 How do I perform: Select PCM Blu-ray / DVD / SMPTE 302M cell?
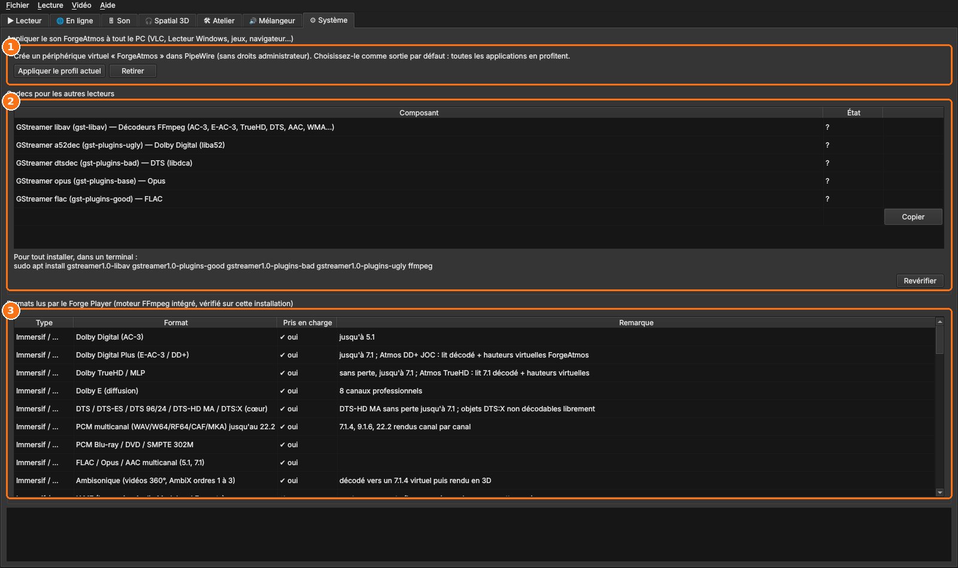click(175, 445)
